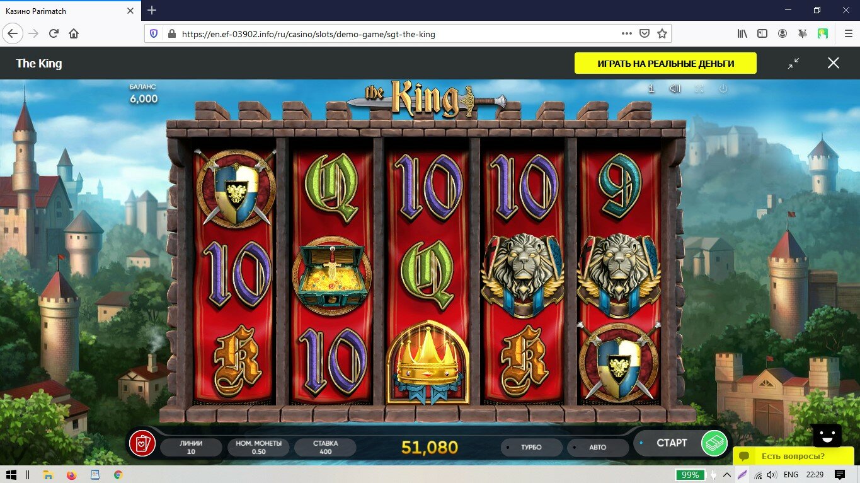Start spin with the Старт button
This screenshot has height=483, width=860.
click(672, 443)
